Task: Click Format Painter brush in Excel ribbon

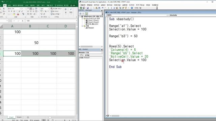Action: click(4, 14)
